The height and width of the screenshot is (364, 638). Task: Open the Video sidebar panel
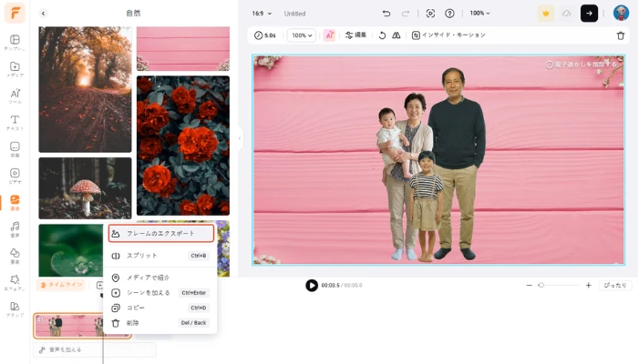point(15,176)
